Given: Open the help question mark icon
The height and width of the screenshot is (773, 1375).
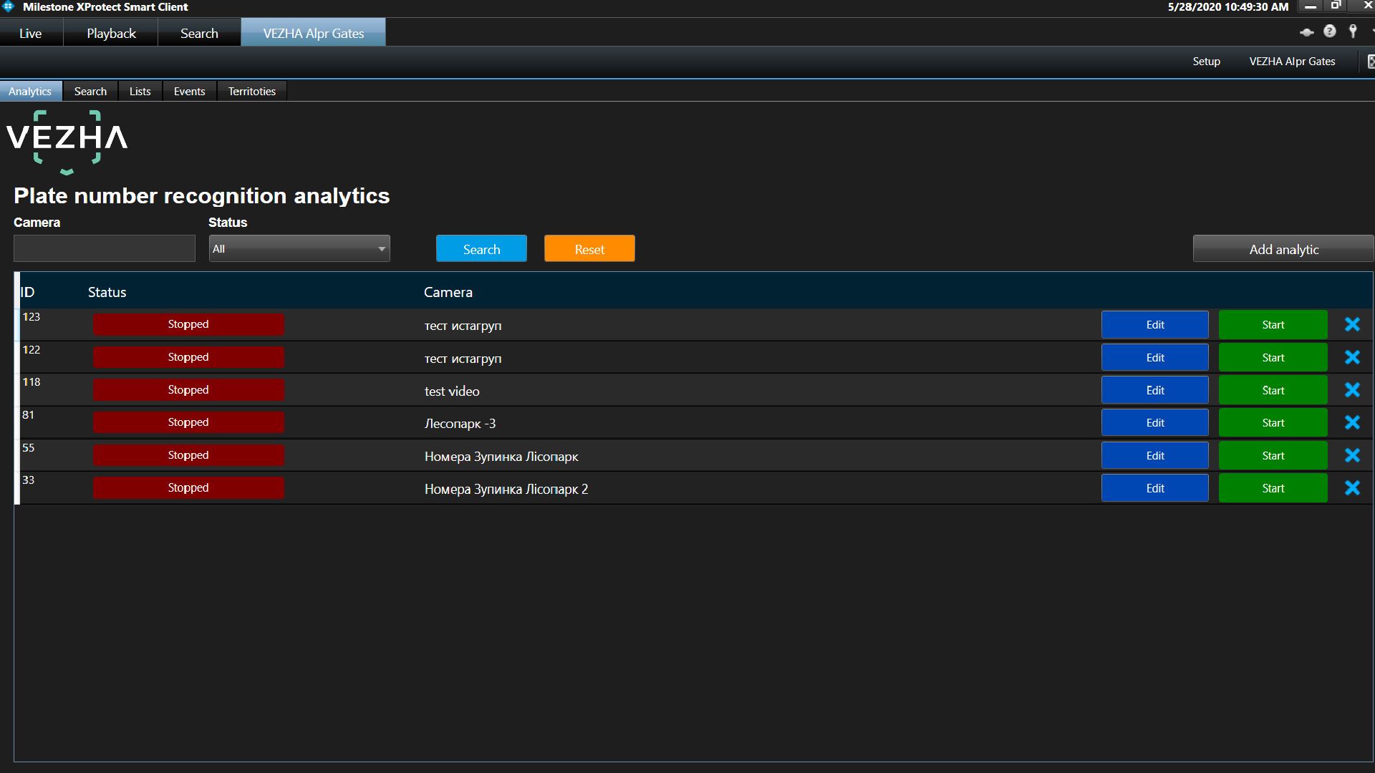Looking at the screenshot, I should pyautogui.click(x=1330, y=31).
